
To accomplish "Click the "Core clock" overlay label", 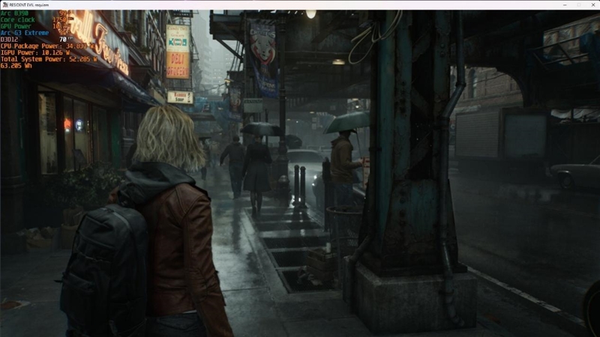I will tap(17, 20).
